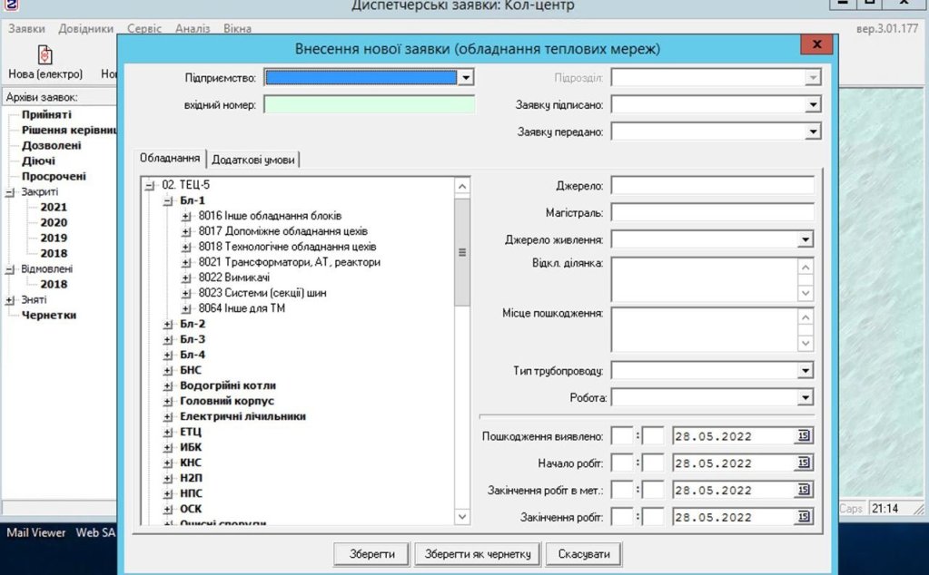Viewport: 929px width, 575px height.
Task: Open calendar for Закінчення робіт date
Action: pos(804,518)
